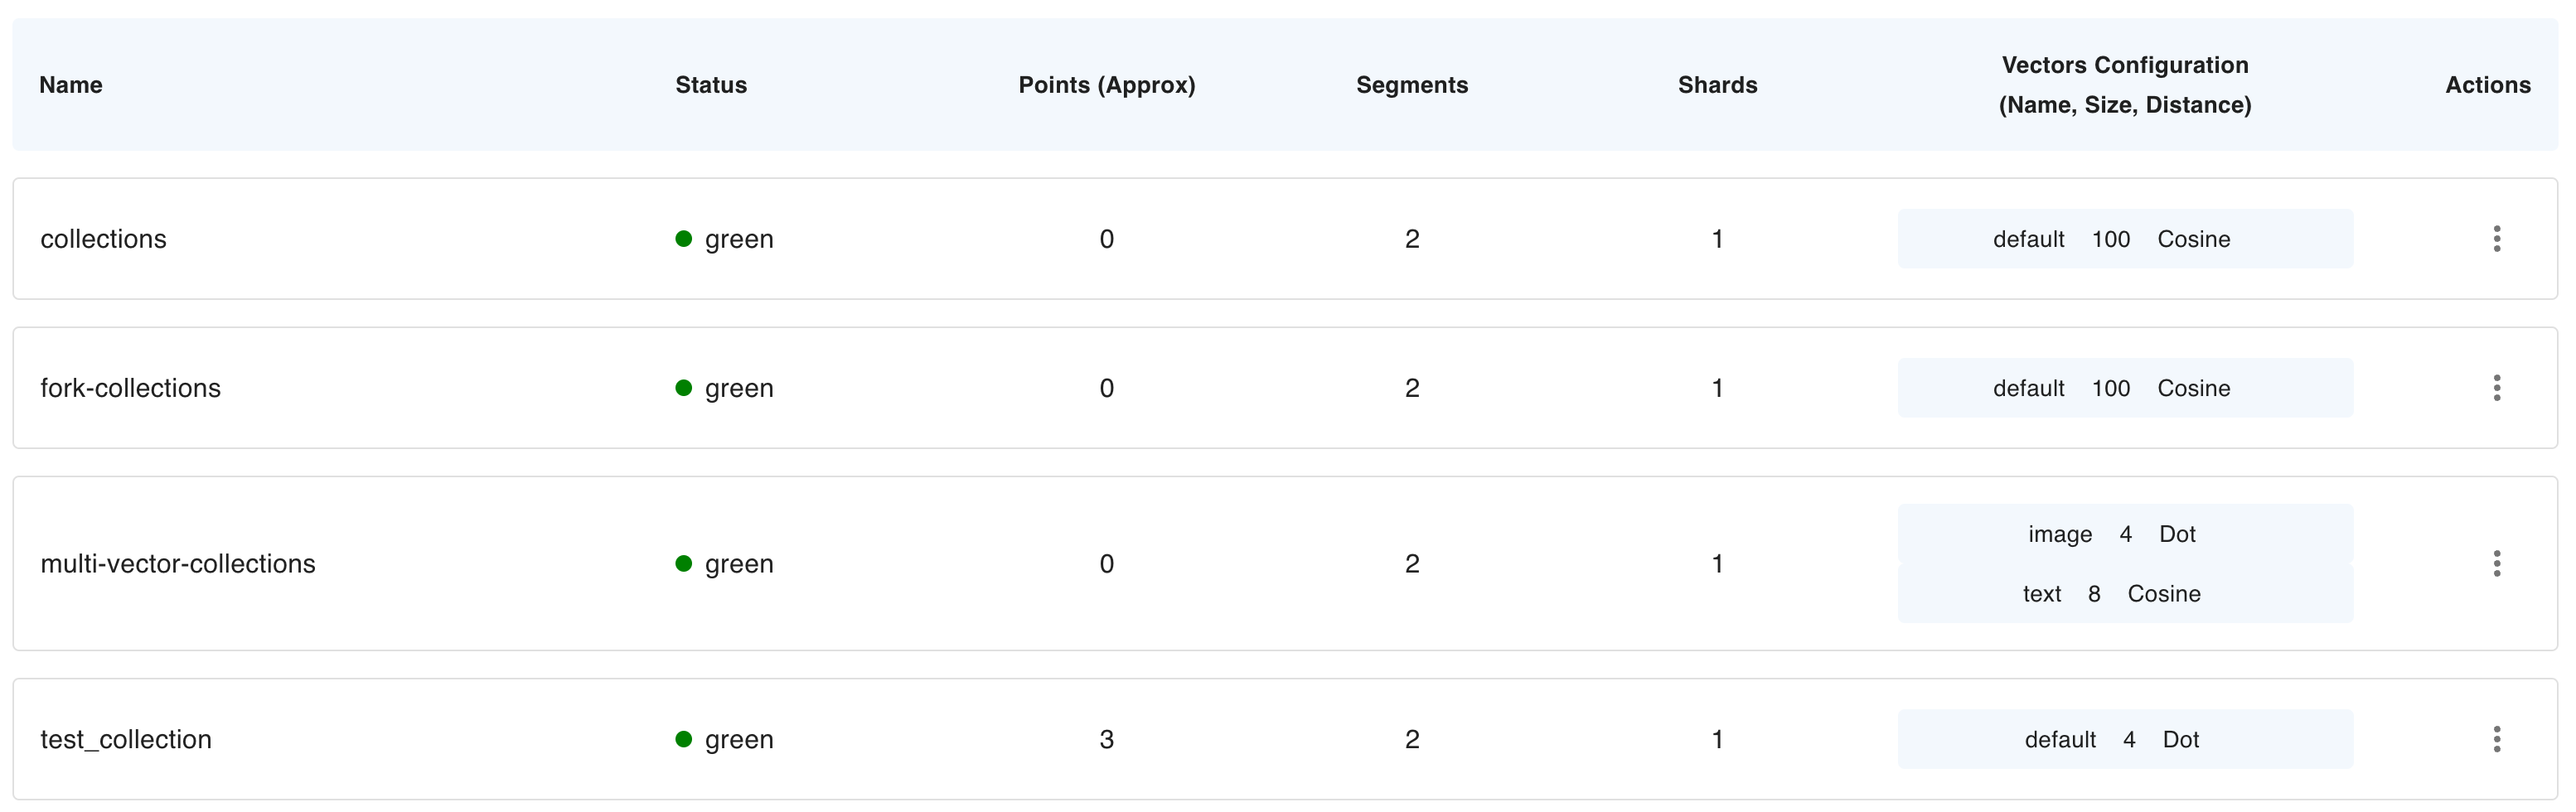
Task: Click green status dot of test_collection
Action: tap(684, 739)
